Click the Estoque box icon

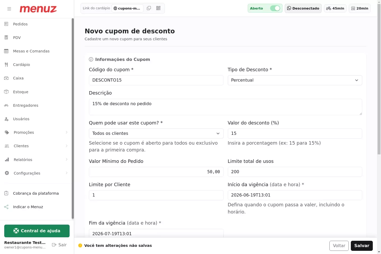(6, 92)
